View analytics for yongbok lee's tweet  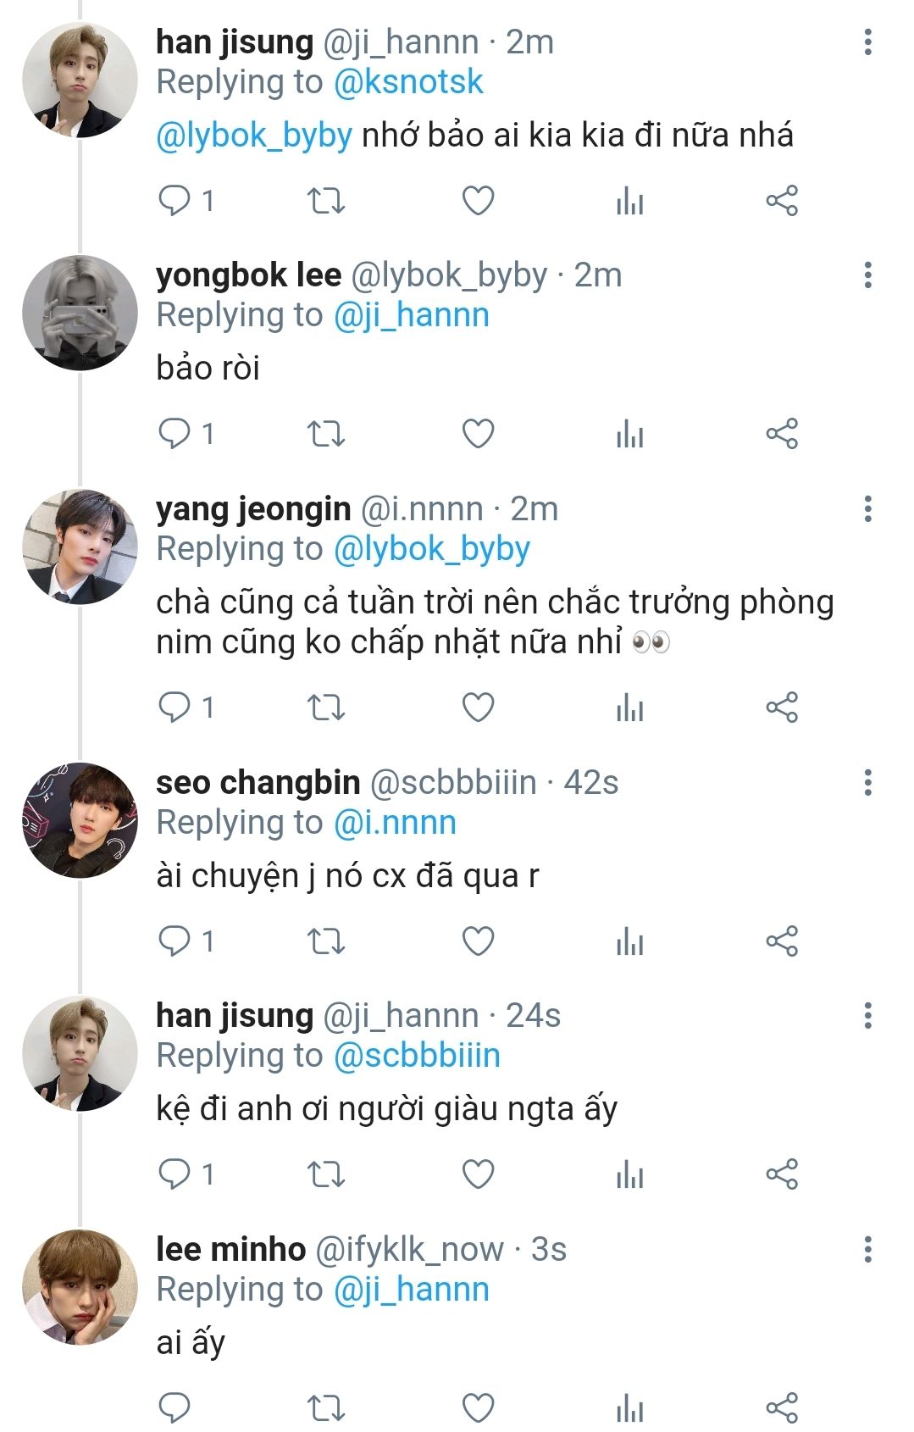(629, 434)
